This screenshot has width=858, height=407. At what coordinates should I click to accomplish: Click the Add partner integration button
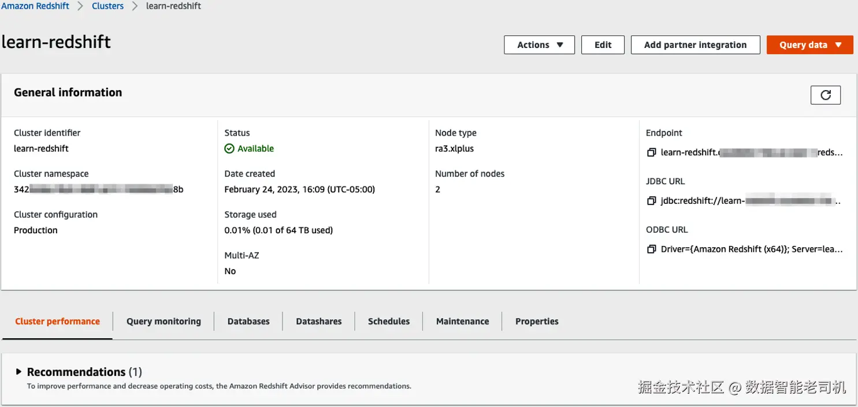point(695,45)
